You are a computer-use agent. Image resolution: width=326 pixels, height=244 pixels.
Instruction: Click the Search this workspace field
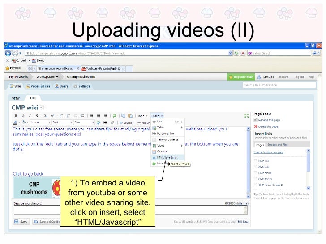[279, 85]
